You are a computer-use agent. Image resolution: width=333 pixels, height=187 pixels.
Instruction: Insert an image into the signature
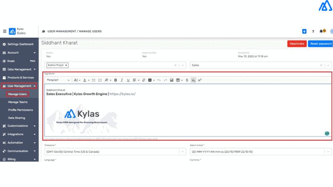[171, 80]
